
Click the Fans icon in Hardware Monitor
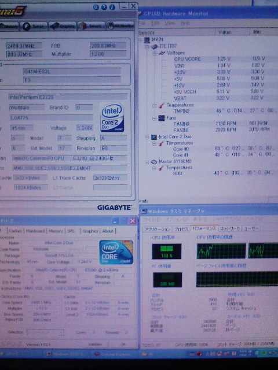click(x=162, y=118)
